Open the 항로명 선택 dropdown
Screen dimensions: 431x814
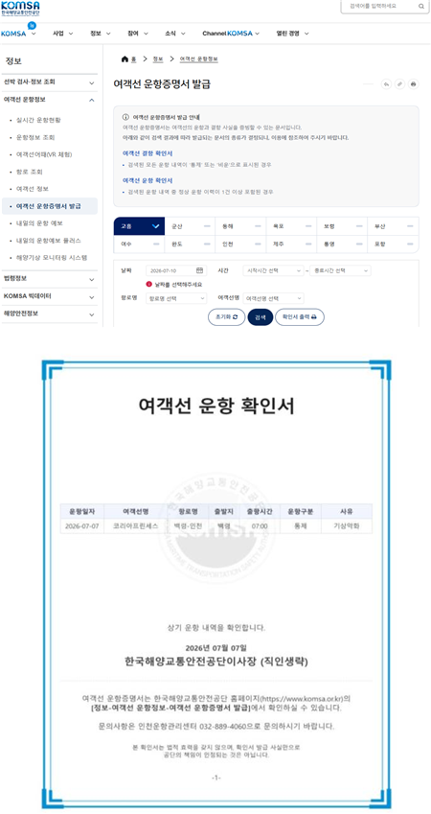click(176, 298)
